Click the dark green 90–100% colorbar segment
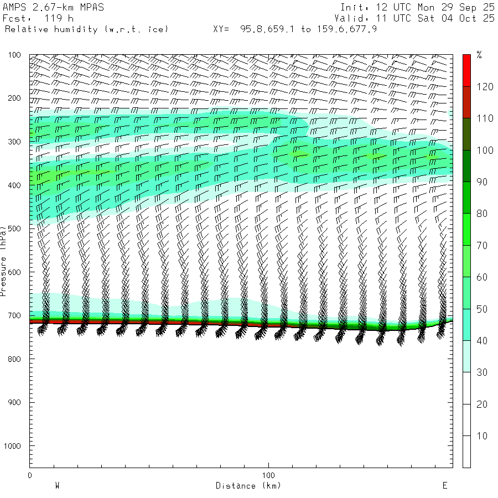The width and height of the screenshot is (498, 498). tap(466, 166)
